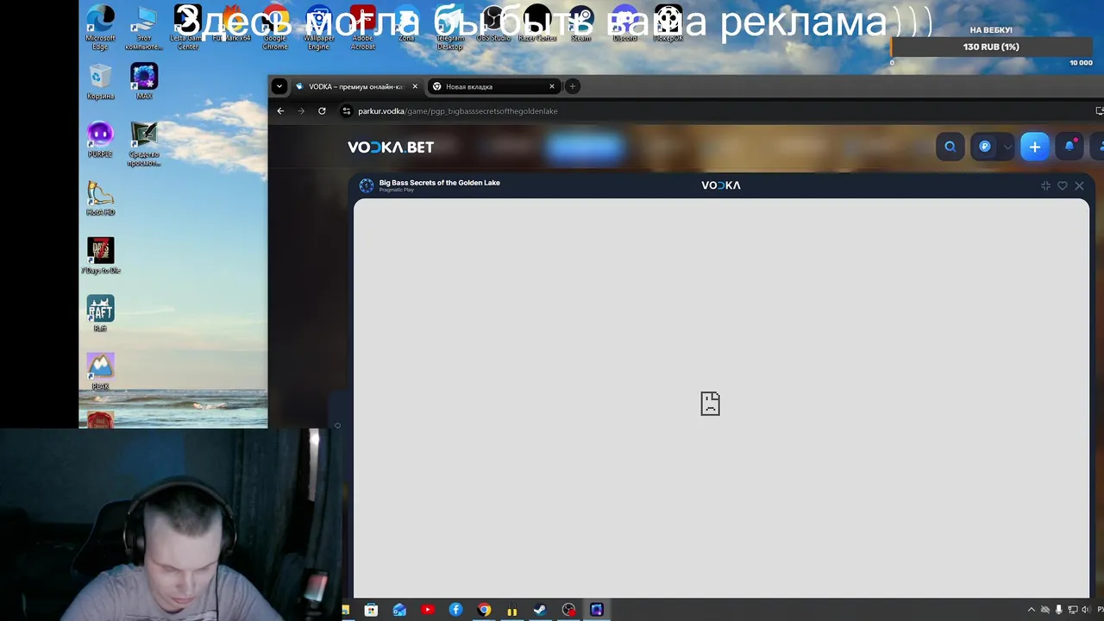The width and height of the screenshot is (1104, 621).
Task: Open a new browser tab
Action: tap(572, 86)
